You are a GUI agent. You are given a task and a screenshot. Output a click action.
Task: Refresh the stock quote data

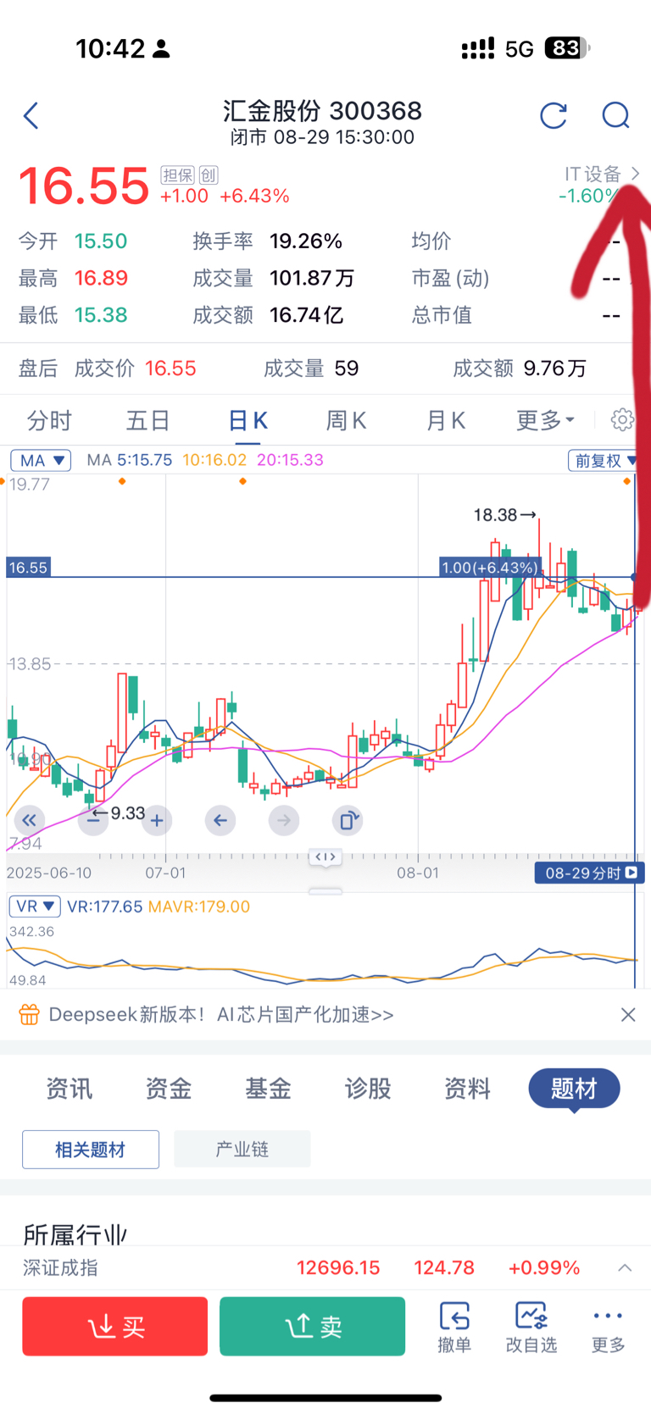(553, 115)
